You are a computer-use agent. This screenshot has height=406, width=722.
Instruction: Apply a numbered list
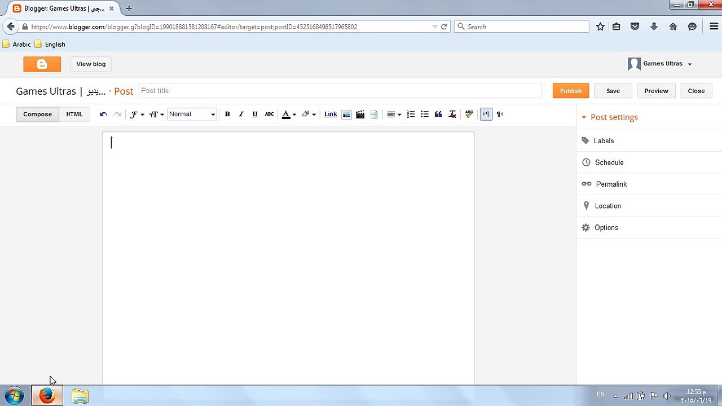pyautogui.click(x=411, y=114)
